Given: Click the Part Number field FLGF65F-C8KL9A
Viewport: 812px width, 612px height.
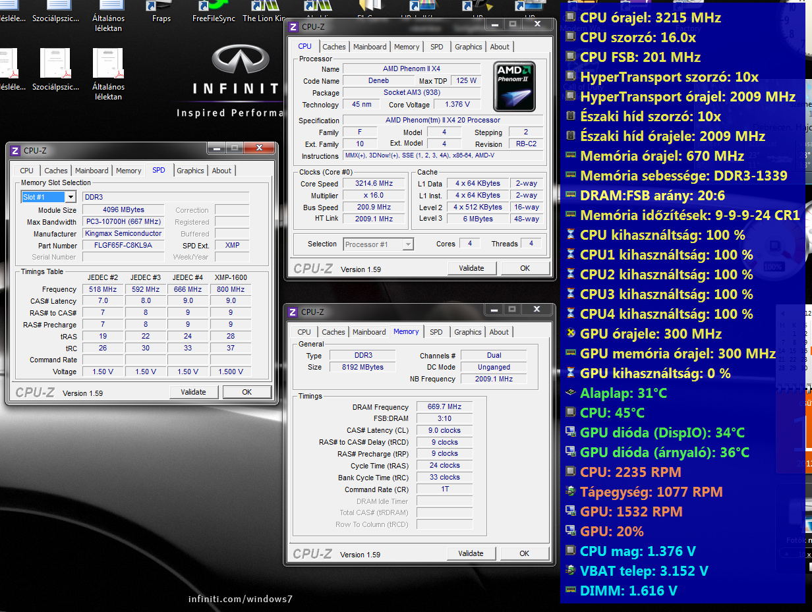Looking at the screenshot, I should click(x=123, y=246).
